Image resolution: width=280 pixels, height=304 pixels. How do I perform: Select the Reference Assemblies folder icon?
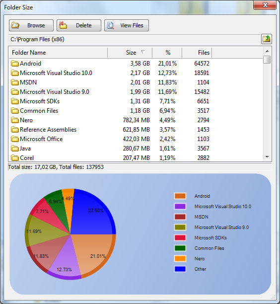coord(15,130)
